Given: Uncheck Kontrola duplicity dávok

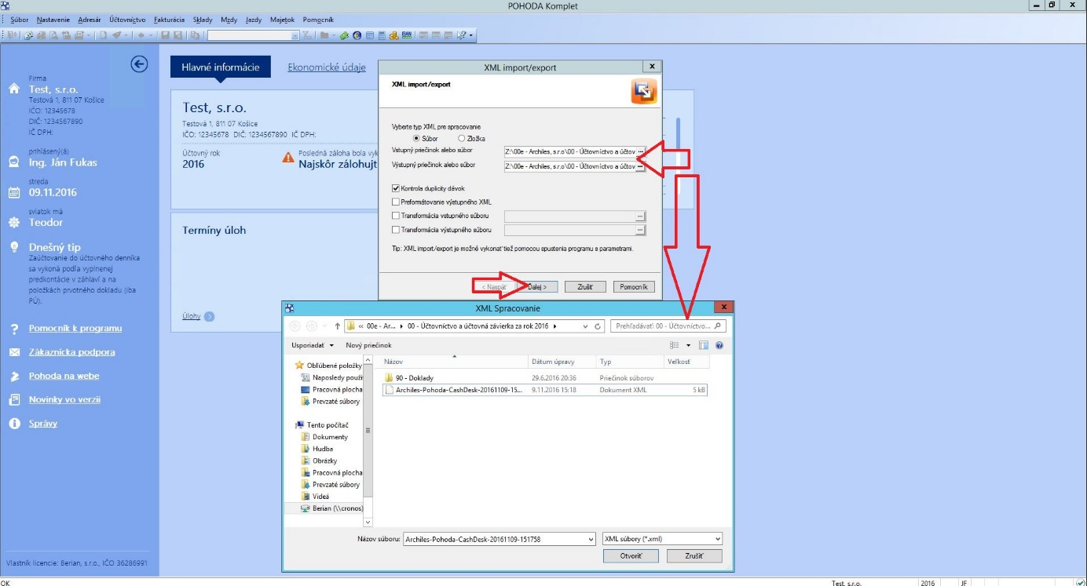Looking at the screenshot, I should click(396, 188).
